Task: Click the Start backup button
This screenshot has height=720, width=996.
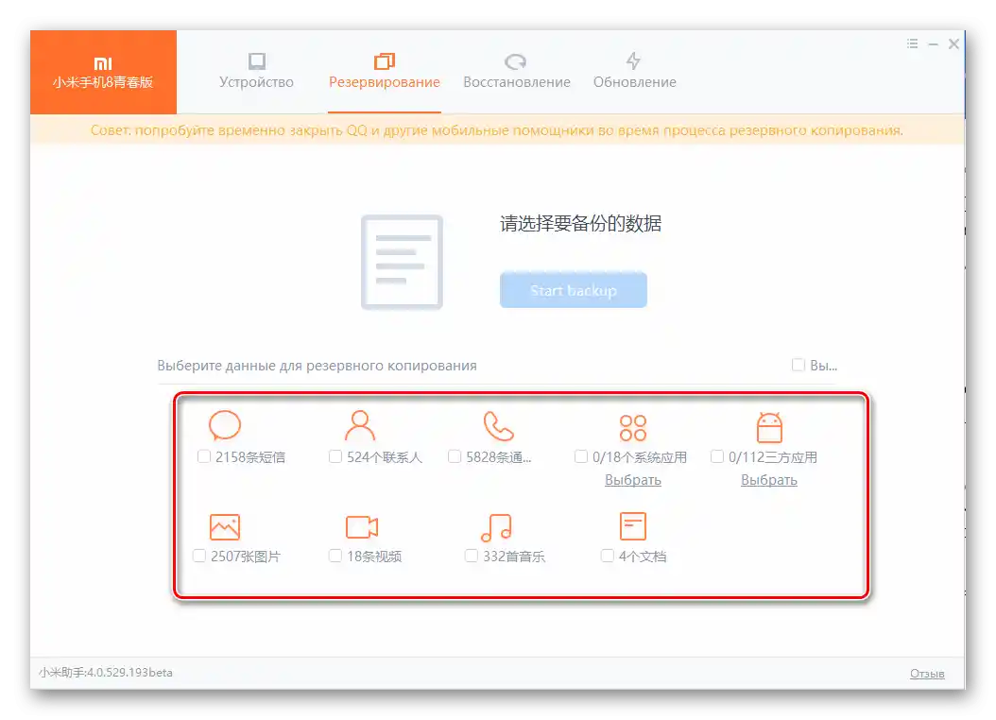Action: tap(573, 290)
